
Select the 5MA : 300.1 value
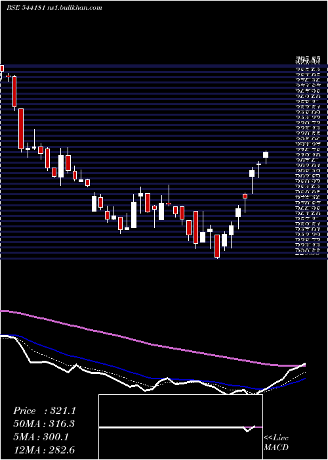[41, 437]
